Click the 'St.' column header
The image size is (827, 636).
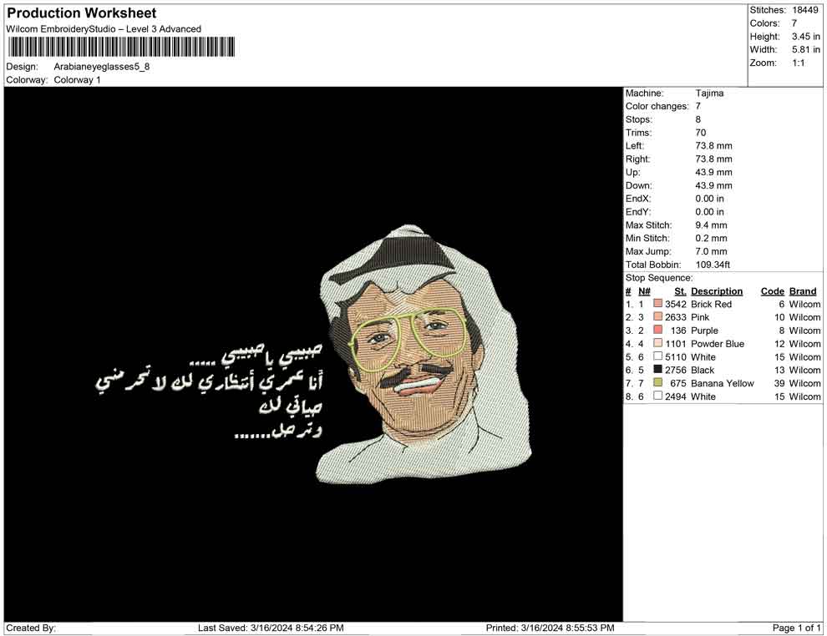point(680,291)
